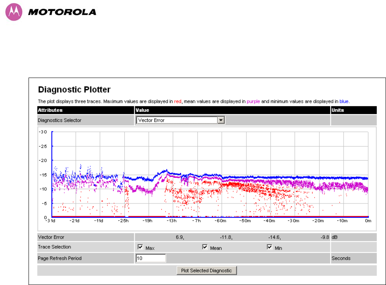Screen dimensions: 386x285
Task: Click the Page Refresh Period input field
Action: click(x=151, y=258)
